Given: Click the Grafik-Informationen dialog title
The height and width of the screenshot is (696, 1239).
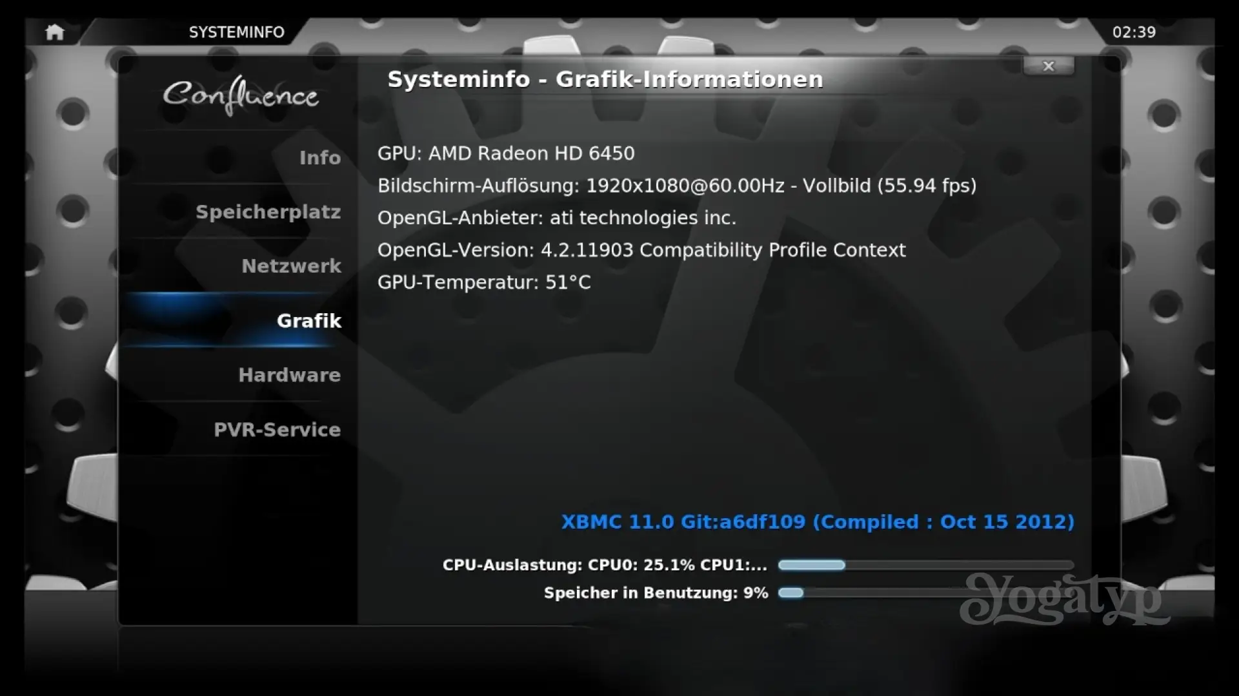Looking at the screenshot, I should 605,79.
